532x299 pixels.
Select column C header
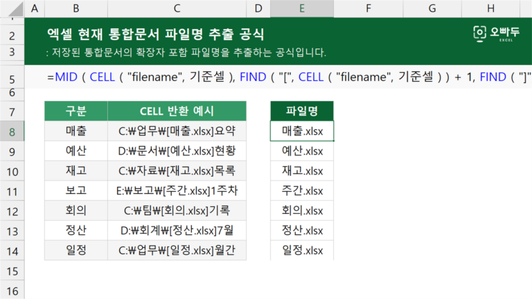tap(177, 8)
